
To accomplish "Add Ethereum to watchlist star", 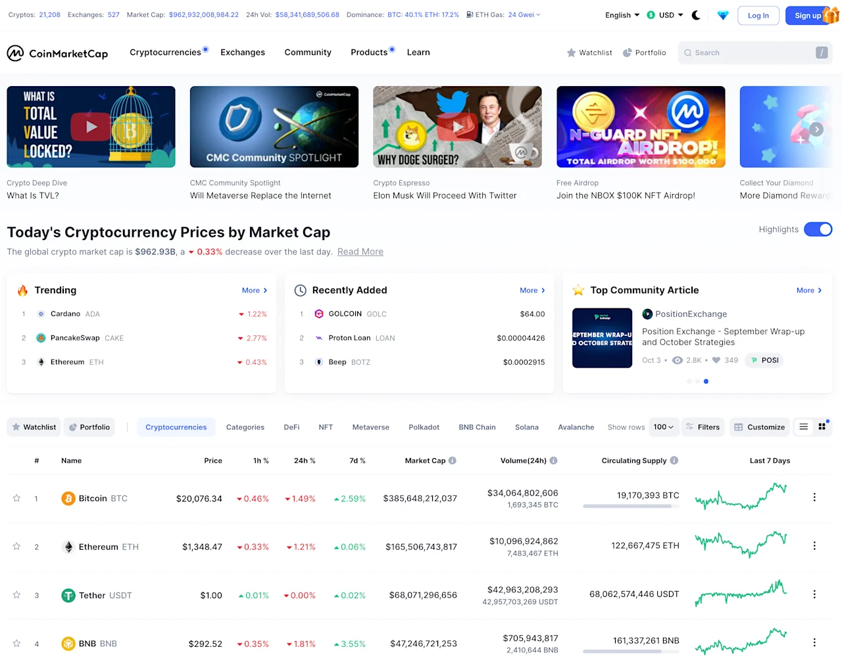I will tap(16, 546).
